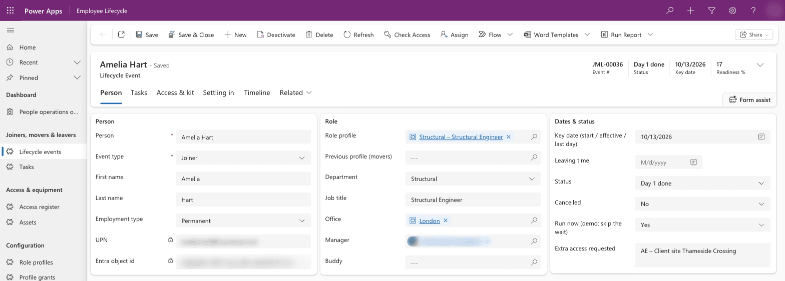Switch to the Tasks tab
Viewport: 785px width, 281px height.
click(139, 93)
